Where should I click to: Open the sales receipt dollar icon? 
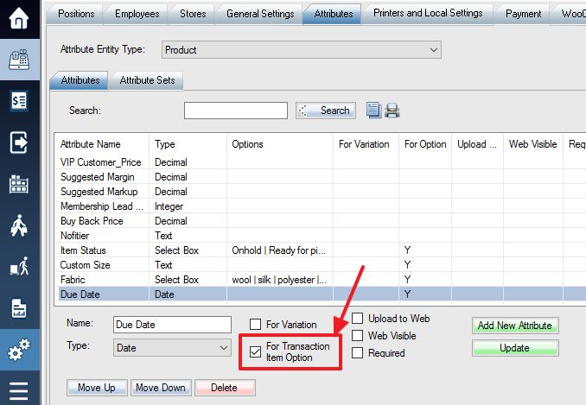(19, 101)
